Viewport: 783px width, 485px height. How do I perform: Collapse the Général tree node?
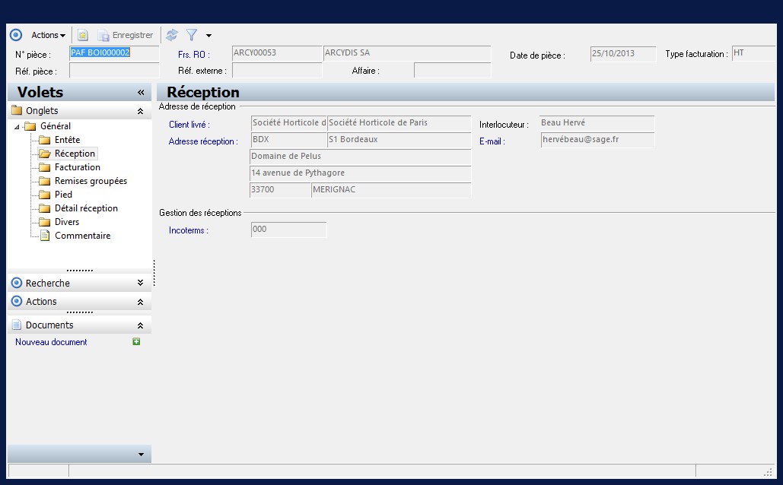coord(18,126)
